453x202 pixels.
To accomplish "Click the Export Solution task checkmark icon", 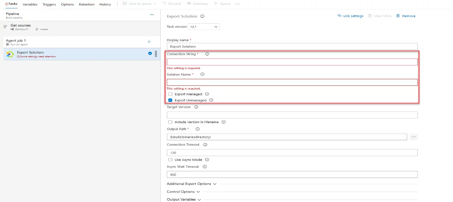I will [x=150, y=53].
